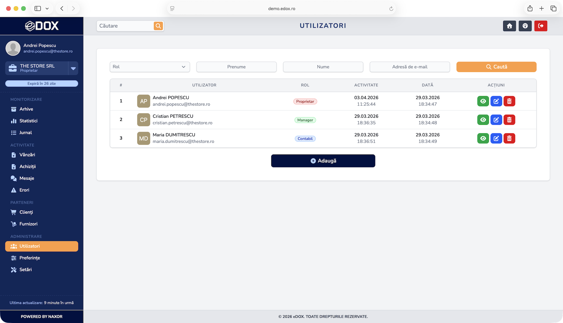Click the Adaugă button to add a user

point(323,161)
